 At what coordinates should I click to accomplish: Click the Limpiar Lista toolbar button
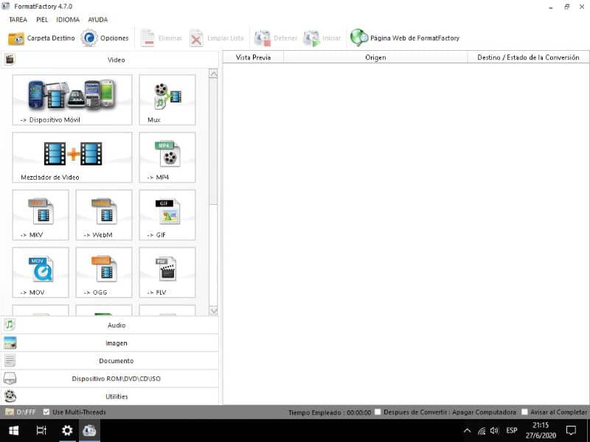pos(217,38)
